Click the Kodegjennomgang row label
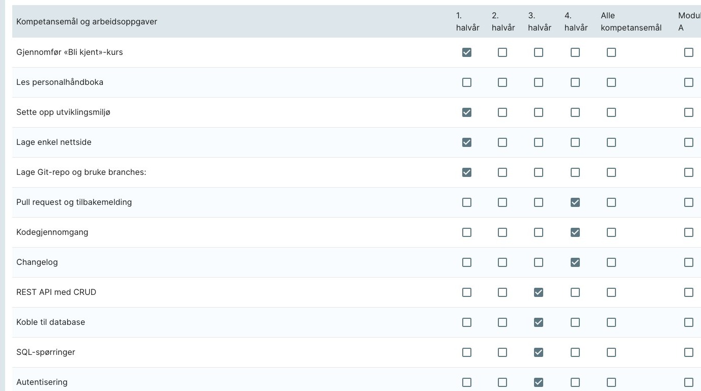 pos(52,232)
